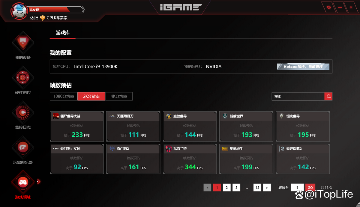The width and height of the screenshot is (360, 207).
Task: Open the 游戏库 tab
Action: 63,33
